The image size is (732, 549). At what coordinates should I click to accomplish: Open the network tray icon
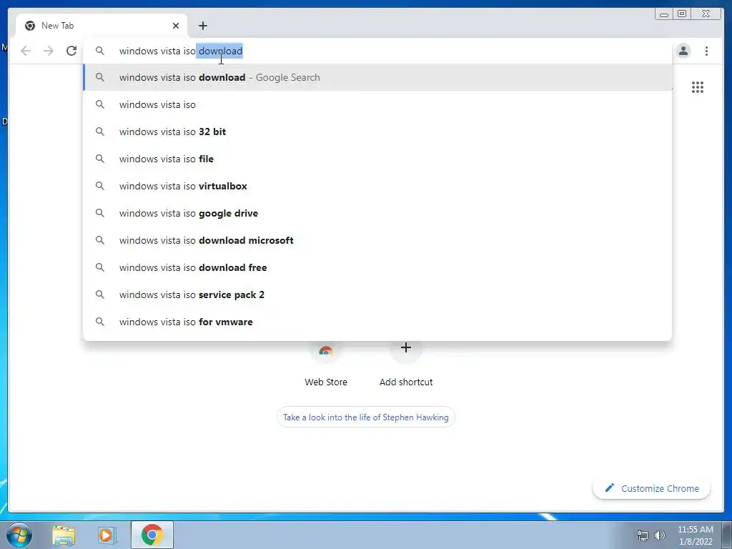coord(643,535)
